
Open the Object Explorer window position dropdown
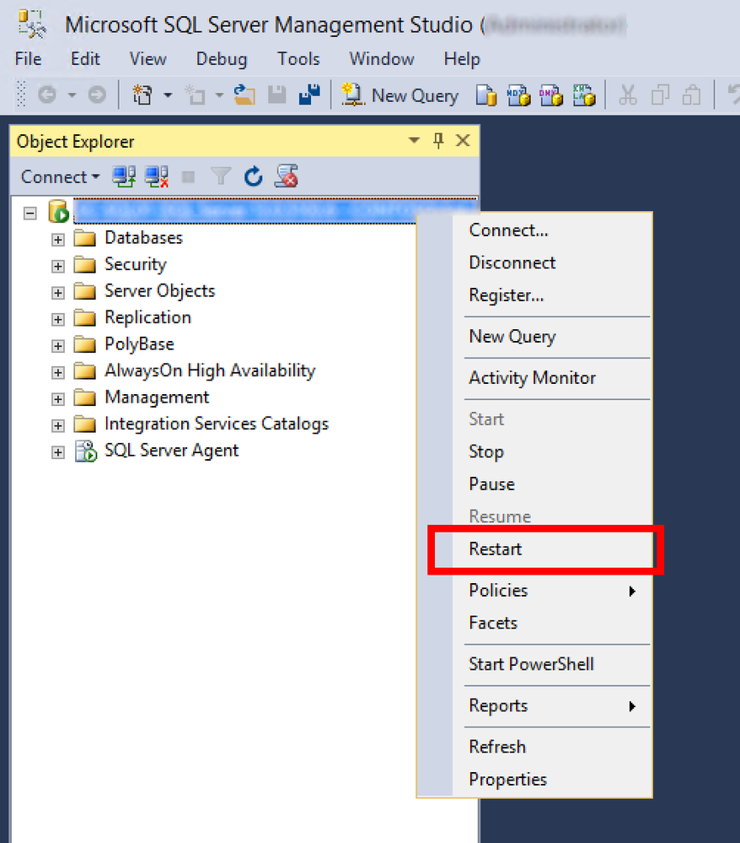[x=414, y=141]
